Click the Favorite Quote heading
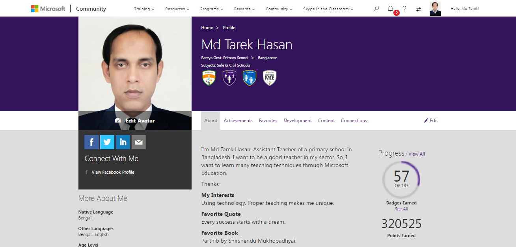 [x=221, y=214]
